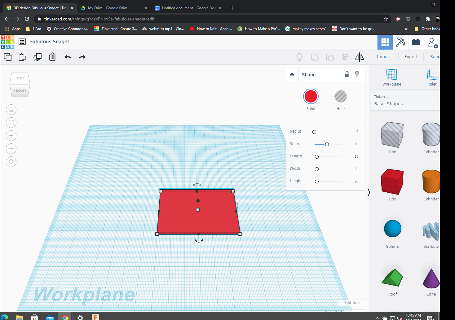Collapse the Shape inspector panel
This screenshot has height=320, width=455.
tap(292, 74)
